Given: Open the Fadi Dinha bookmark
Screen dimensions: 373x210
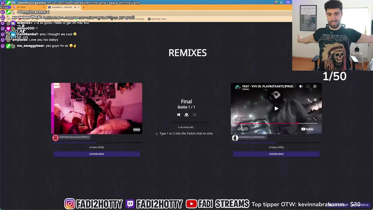Looking at the screenshot, I should coord(157,19).
